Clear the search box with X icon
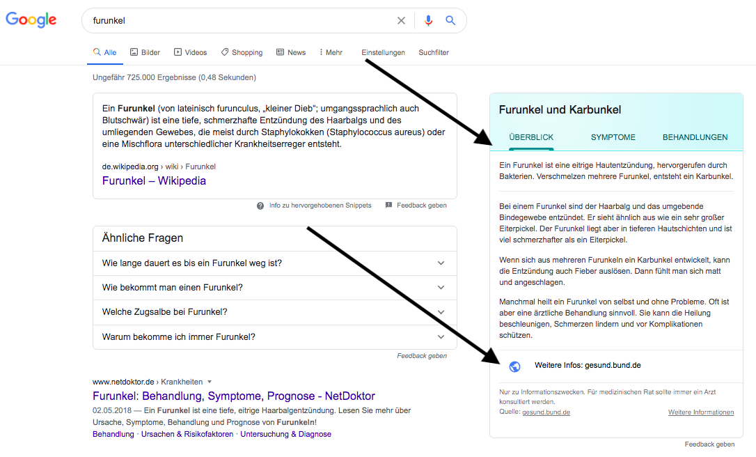Image resolution: width=756 pixels, height=457 pixels. point(401,21)
